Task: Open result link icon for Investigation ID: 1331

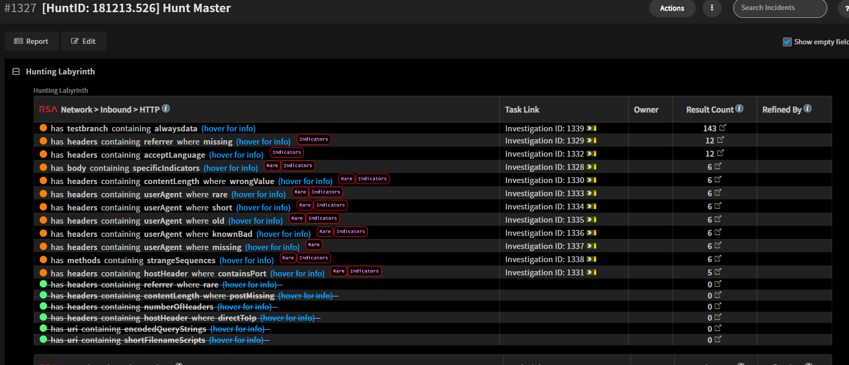Action: pos(718,272)
